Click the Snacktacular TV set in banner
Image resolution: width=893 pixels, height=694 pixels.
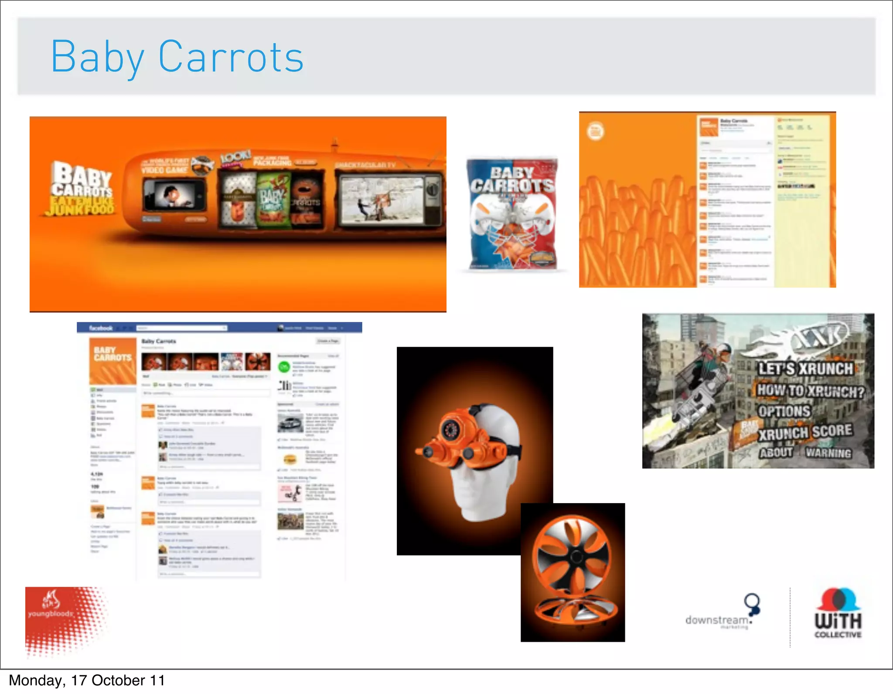click(x=391, y=200)
